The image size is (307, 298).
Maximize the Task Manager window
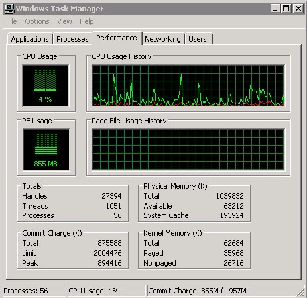286,9
